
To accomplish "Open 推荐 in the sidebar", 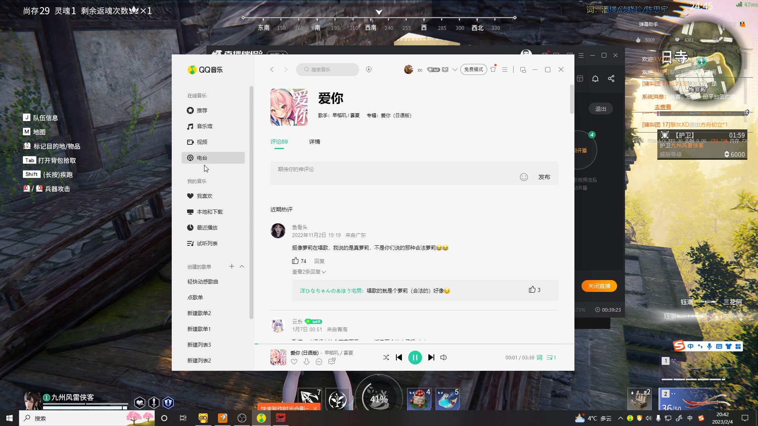I will point(213,110).
